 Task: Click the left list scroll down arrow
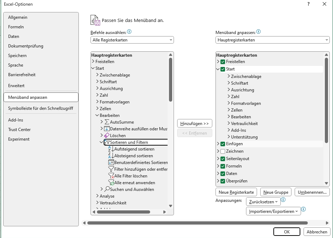tap(170, 206)
